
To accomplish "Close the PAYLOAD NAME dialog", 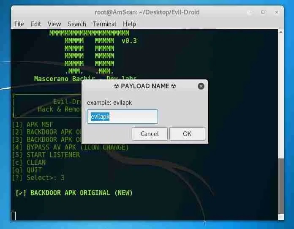I will pyautogui.click(x=201, y=86).
